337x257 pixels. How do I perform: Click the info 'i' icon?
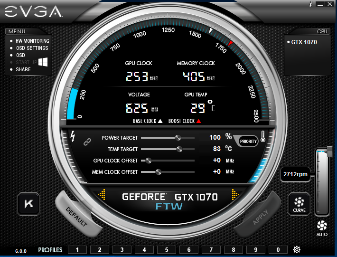pos(310,4)
